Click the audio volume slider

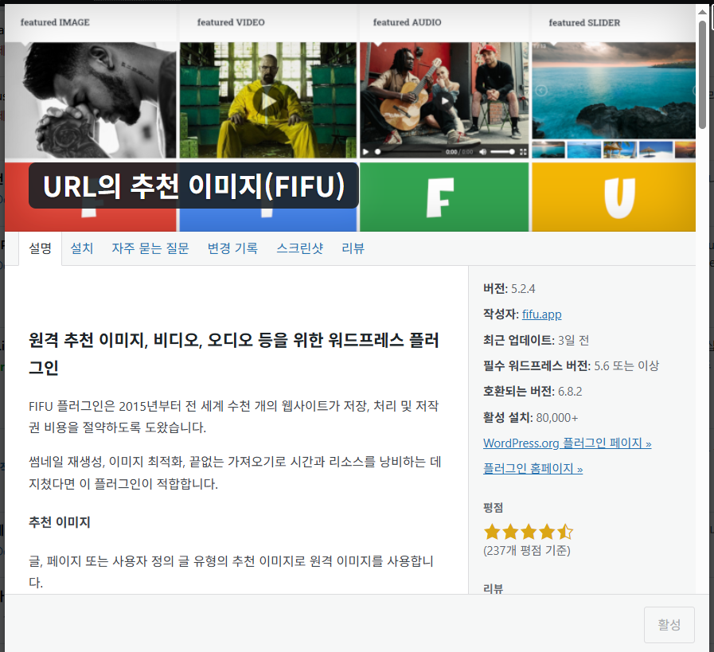503,151
